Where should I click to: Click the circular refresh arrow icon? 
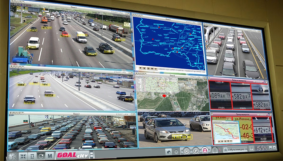point(41,156)
